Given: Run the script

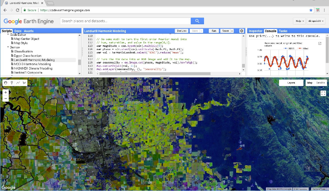Looking at the screenshot, I should (214, 31).
